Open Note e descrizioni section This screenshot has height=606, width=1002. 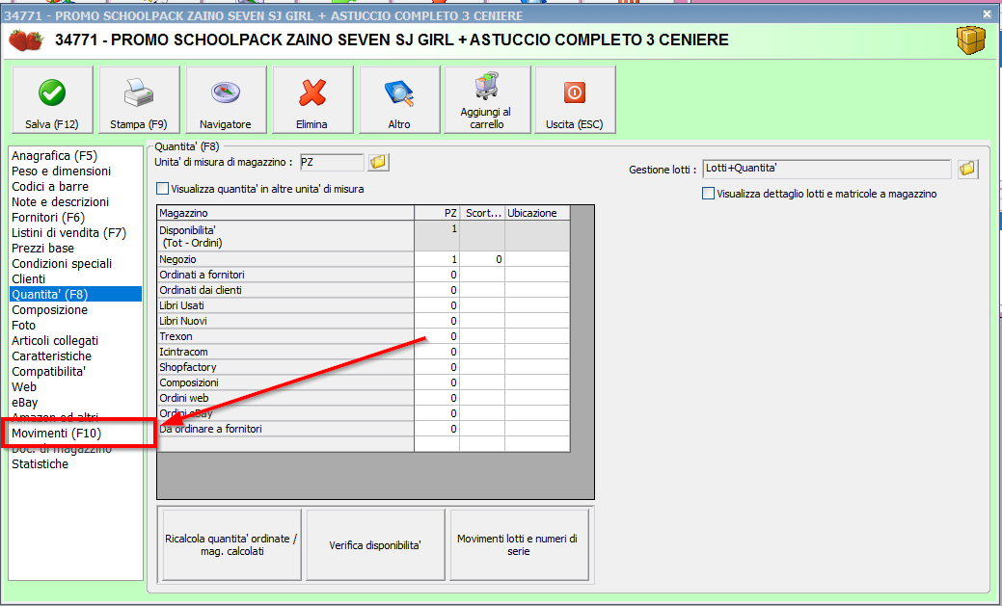[60, 201]
